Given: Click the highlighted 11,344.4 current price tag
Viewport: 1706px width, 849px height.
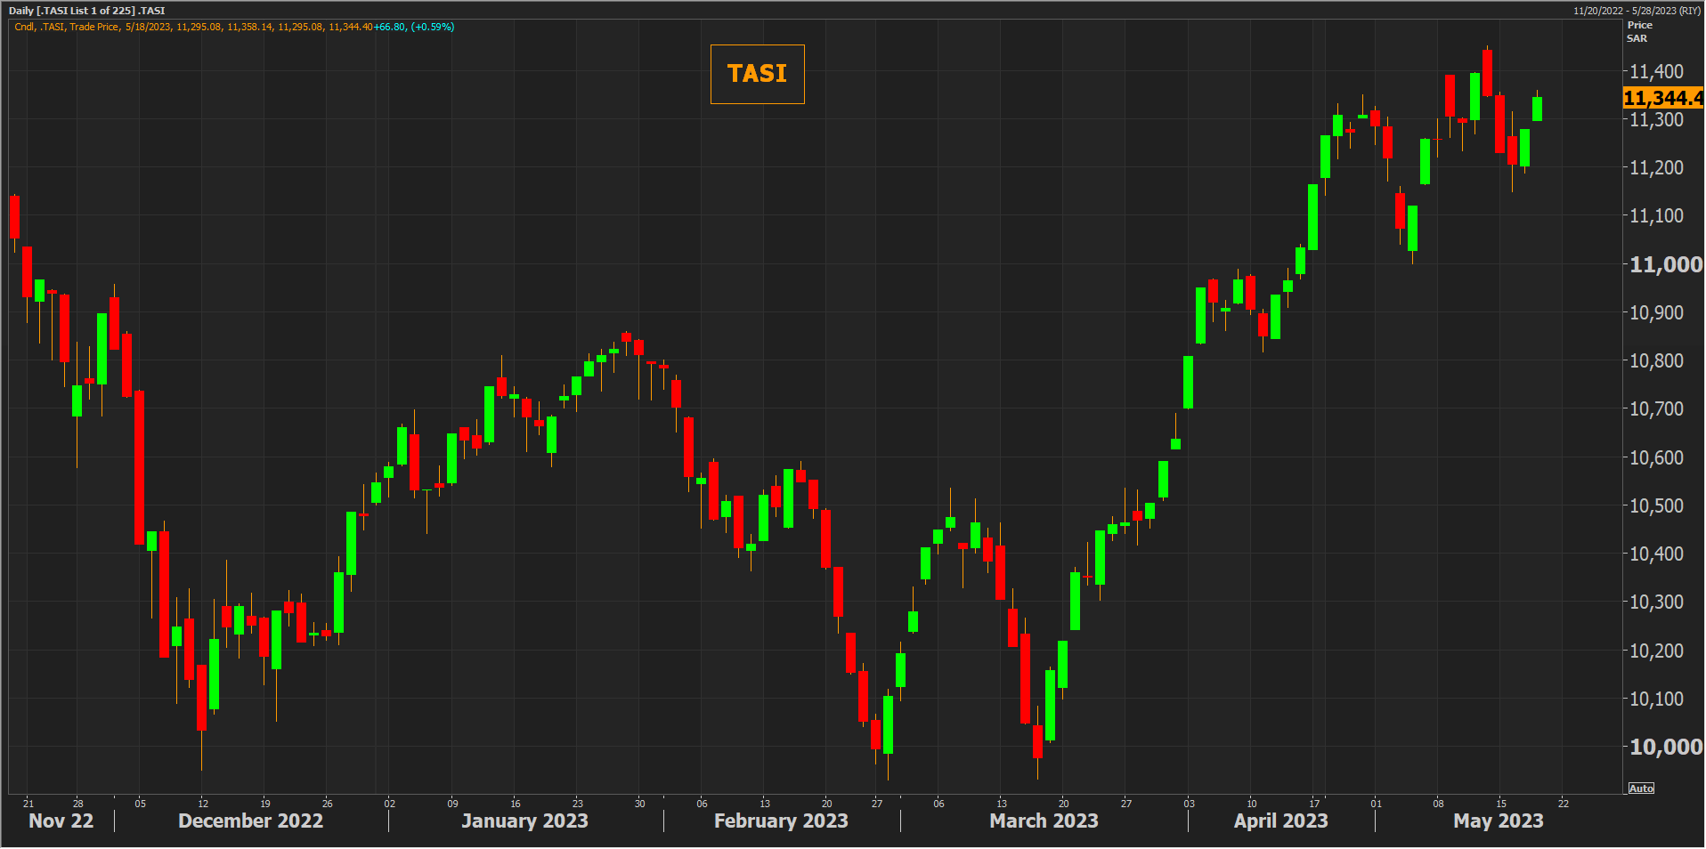Looking at the screenshot, I should pyautogui.click(x=1661, y=98).
